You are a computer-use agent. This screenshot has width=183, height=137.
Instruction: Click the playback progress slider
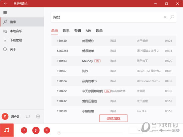91,133
